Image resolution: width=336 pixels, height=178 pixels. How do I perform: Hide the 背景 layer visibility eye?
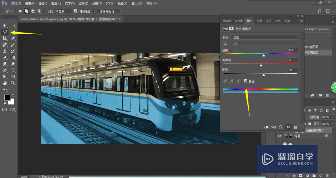(279, 136)
